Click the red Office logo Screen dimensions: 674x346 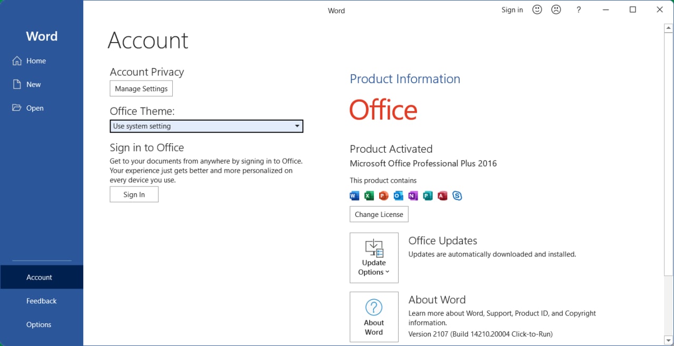383,110
